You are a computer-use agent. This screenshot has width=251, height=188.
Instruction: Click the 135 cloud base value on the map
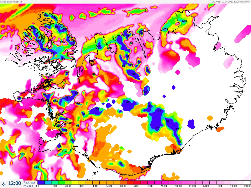(x=67, y=72)
